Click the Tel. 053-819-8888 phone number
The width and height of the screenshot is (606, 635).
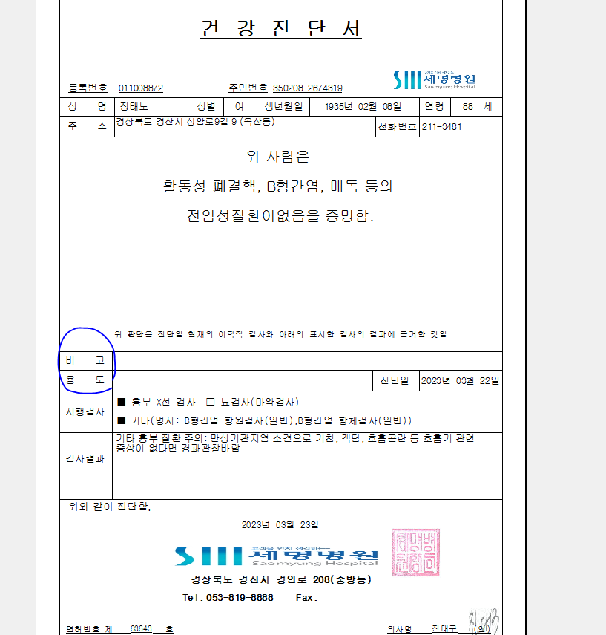pyautogui.click(x=228, y=598)
